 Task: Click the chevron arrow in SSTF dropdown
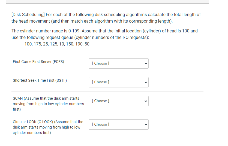[x=146, y=82]
